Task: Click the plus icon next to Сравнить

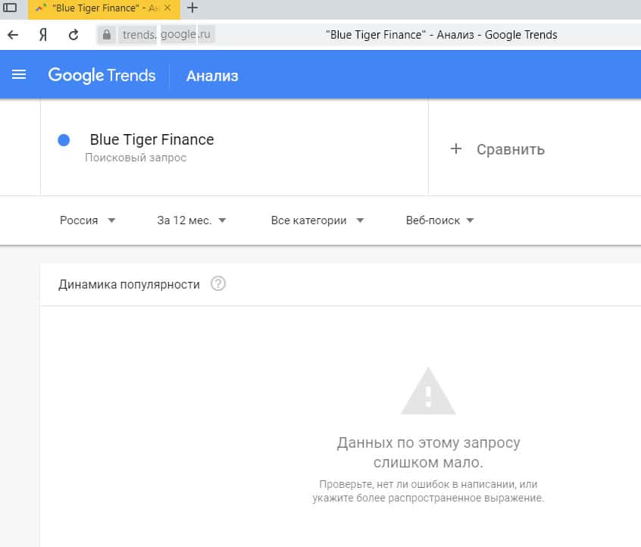Action: pos(456,149)
